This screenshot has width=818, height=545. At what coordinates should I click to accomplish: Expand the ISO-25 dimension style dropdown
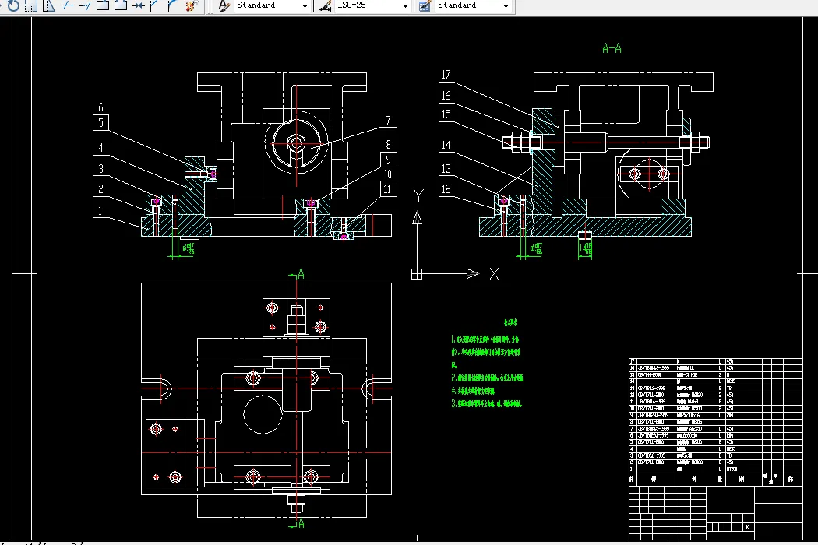[405, 6]
